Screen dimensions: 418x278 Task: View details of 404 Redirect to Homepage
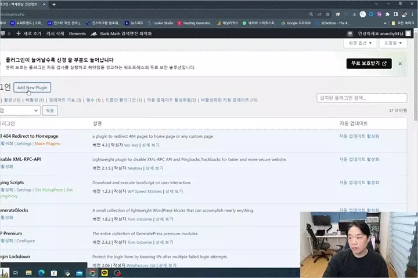(x=150, y=145)
